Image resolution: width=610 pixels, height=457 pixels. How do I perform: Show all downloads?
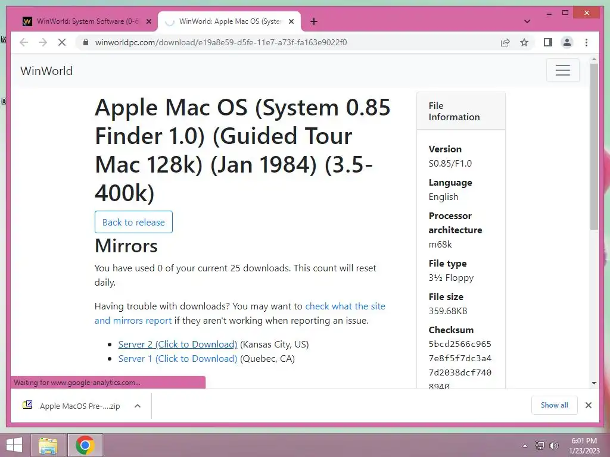pos(555,405)
